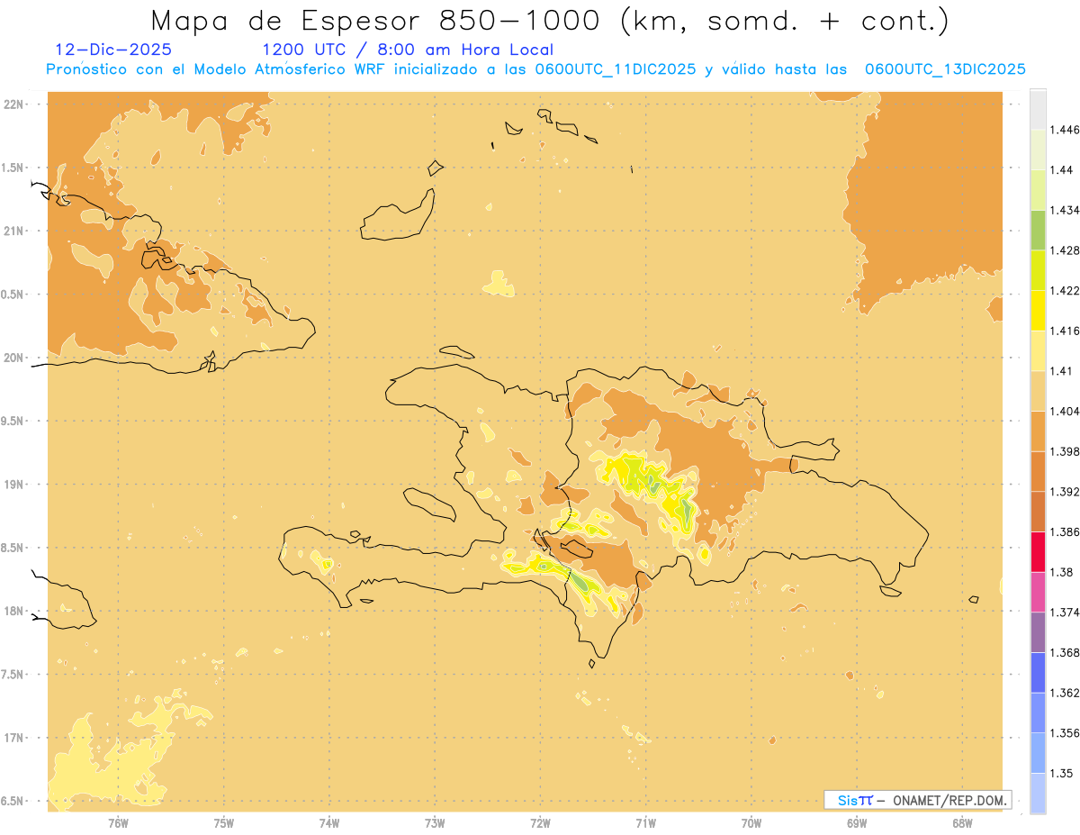This screenshot has height=835, width=1080.
Task: Click the green legend swatch between 1.428 and 1.434
Action: pos(1038,230)
